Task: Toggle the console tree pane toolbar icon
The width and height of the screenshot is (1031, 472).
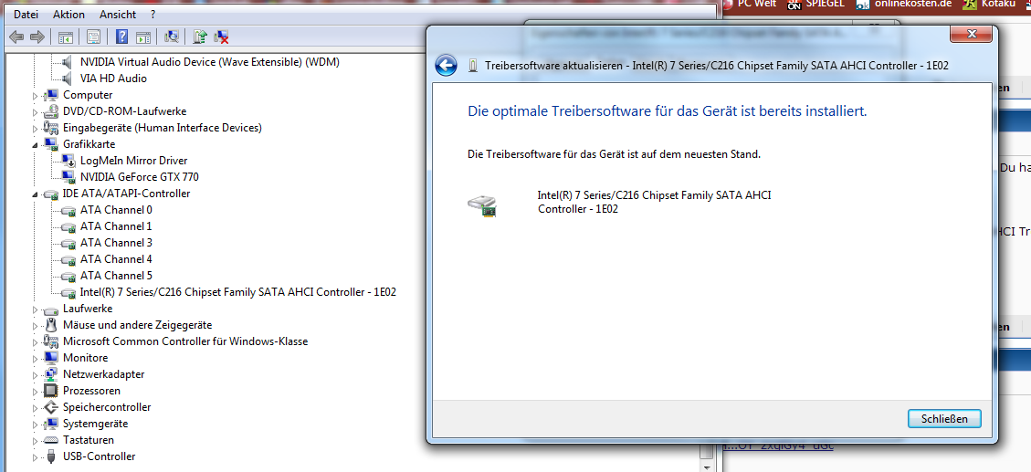Action: coord(66,37)
